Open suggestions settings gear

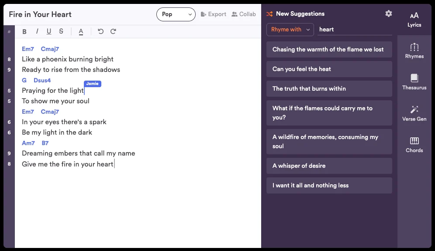[x=389, y=13]
